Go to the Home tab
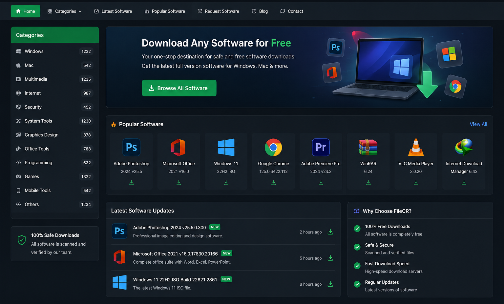Screen dimensions: 504x304 tap(26, 11)
